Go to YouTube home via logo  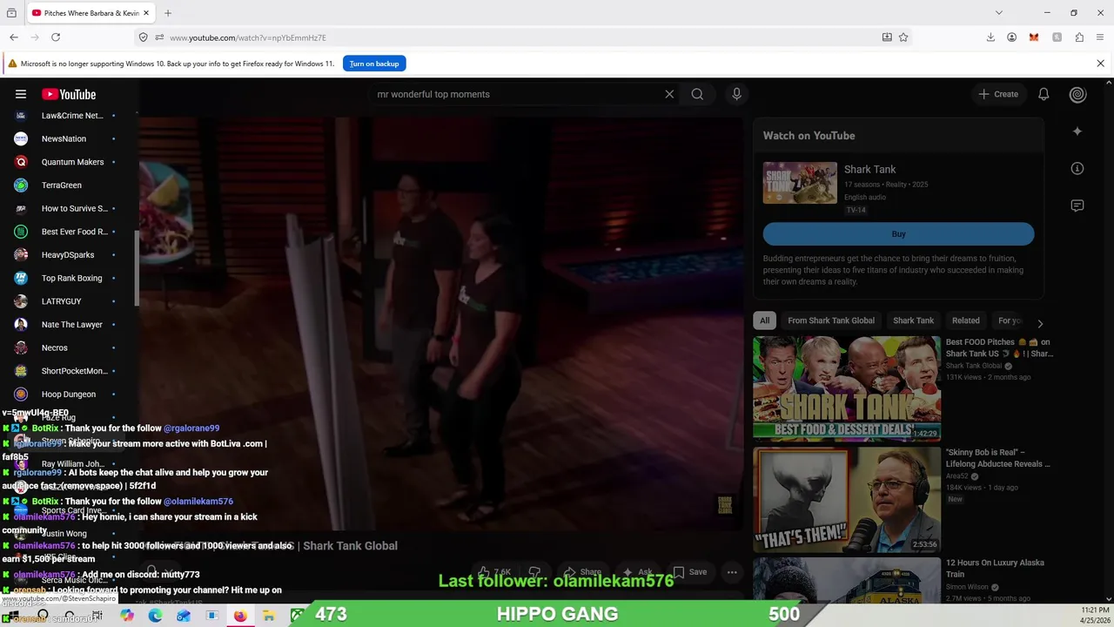click(x=69, y=94)
